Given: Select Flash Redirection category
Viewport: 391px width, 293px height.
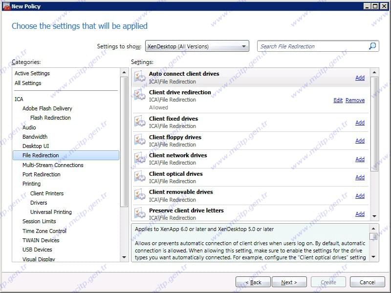Looking at the screenshot, I should 50,118.
